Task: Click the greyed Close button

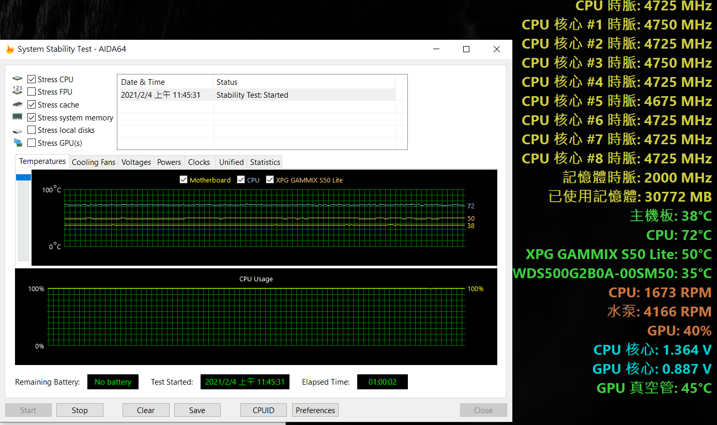Action: point(483,410)
